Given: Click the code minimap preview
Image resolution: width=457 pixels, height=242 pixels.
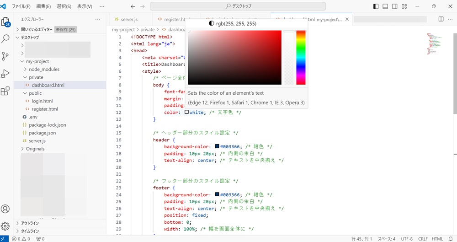Looking at the screenshot, I should pos(434,44).
